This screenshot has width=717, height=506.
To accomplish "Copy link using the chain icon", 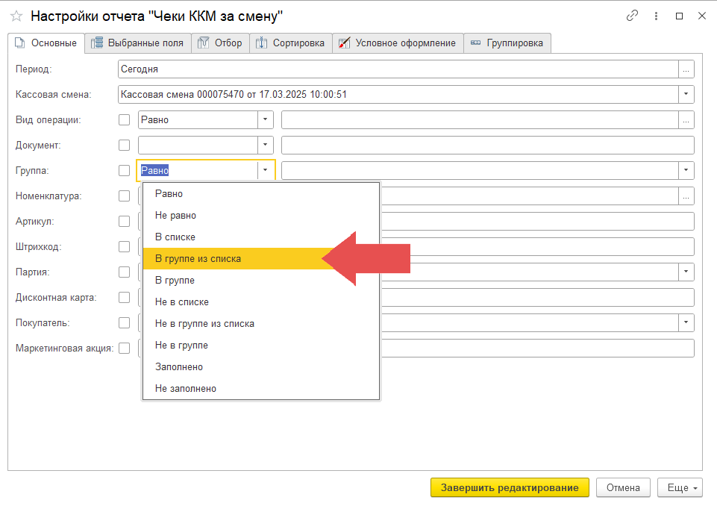I will point(633,16).
